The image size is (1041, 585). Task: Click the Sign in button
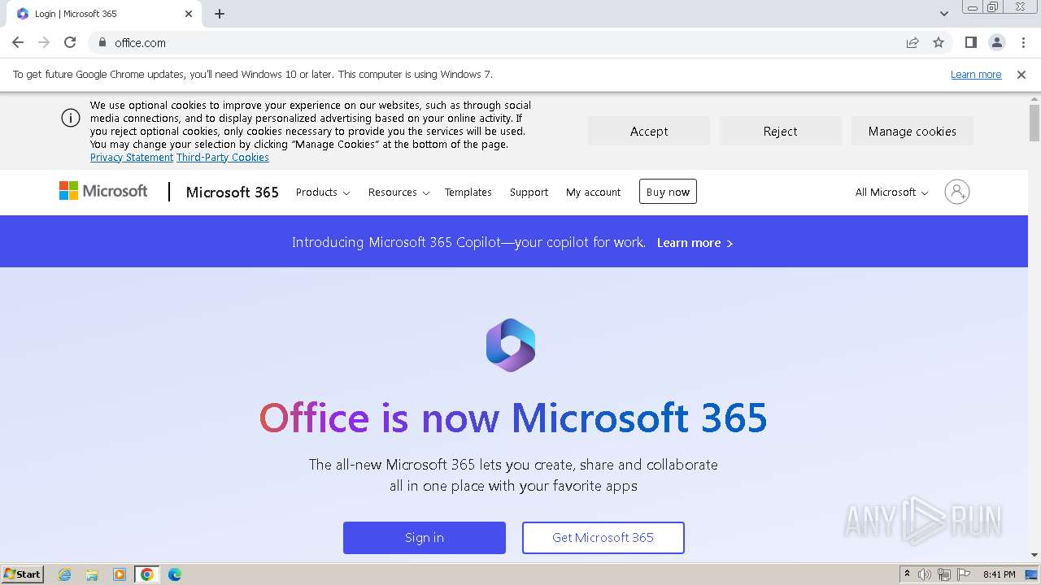point(425,538)
